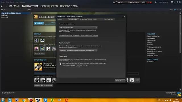This screenshot has width=182, height=102.
Task: Open the Написать обзор link
Action: click(x=152, y=56)
